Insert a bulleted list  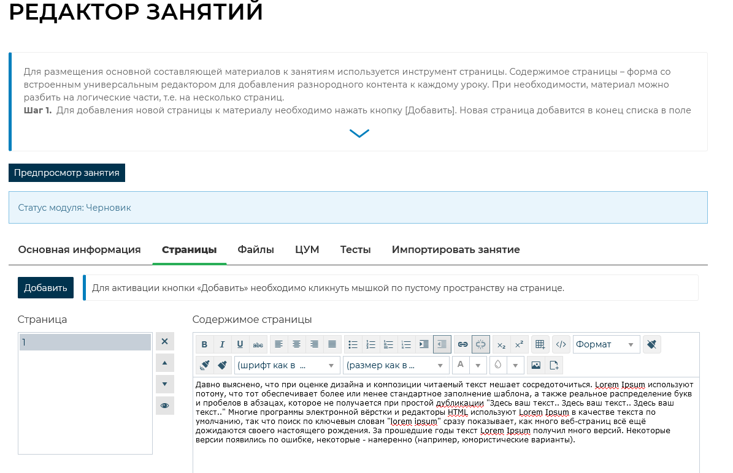click(x=353, y=344)
